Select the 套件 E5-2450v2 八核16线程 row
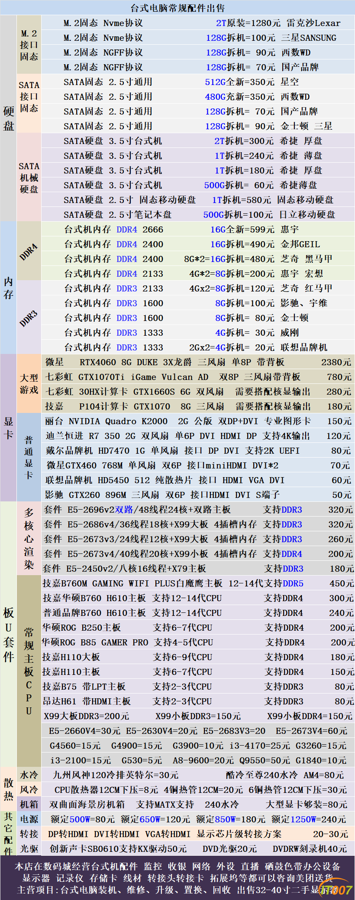Viewport: 355px width, 900px height. pos(198,569)
